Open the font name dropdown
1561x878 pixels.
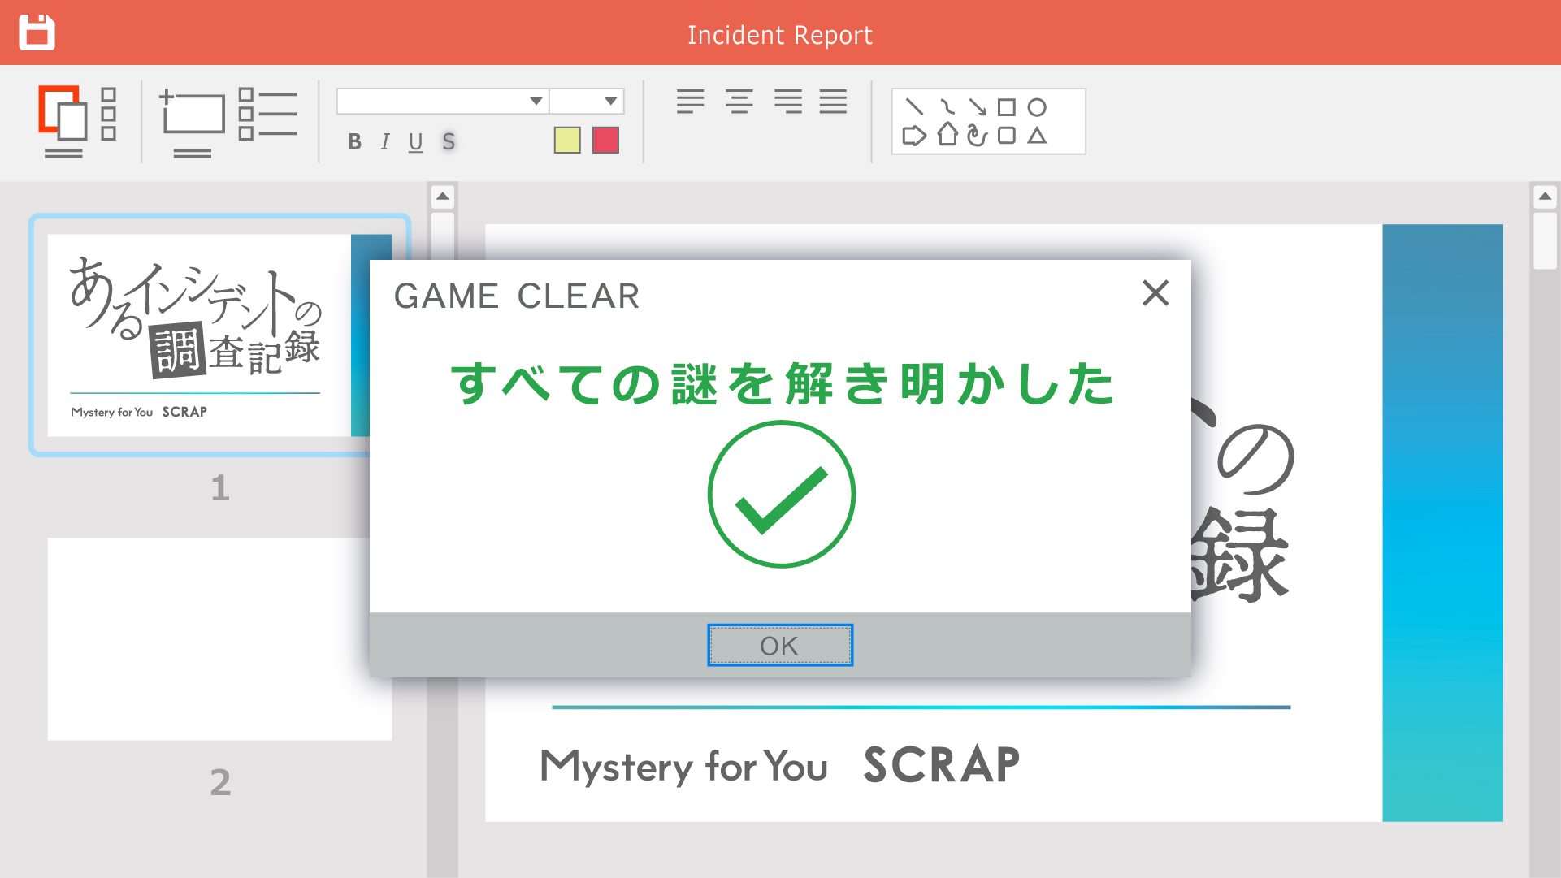point(443,101)
